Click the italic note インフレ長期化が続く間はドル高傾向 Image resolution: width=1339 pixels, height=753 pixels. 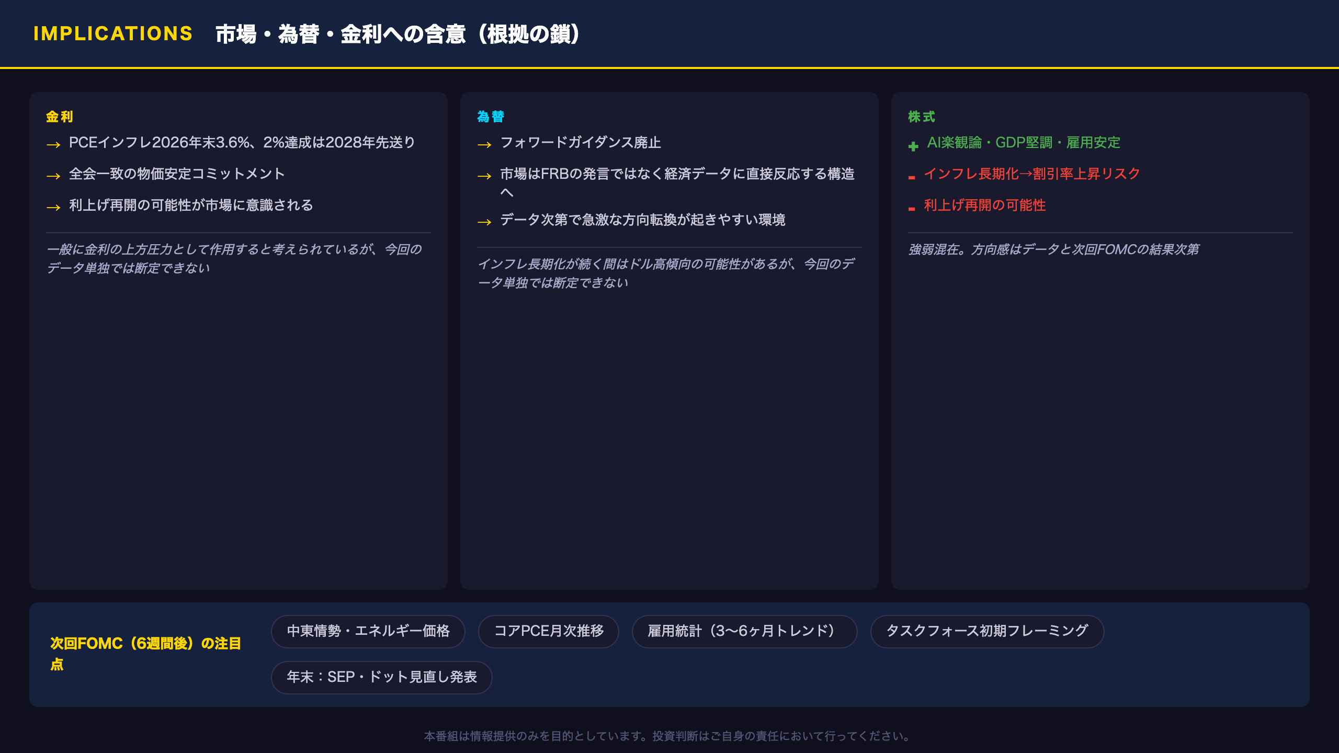pyautogui.click(x=666, y=273)
